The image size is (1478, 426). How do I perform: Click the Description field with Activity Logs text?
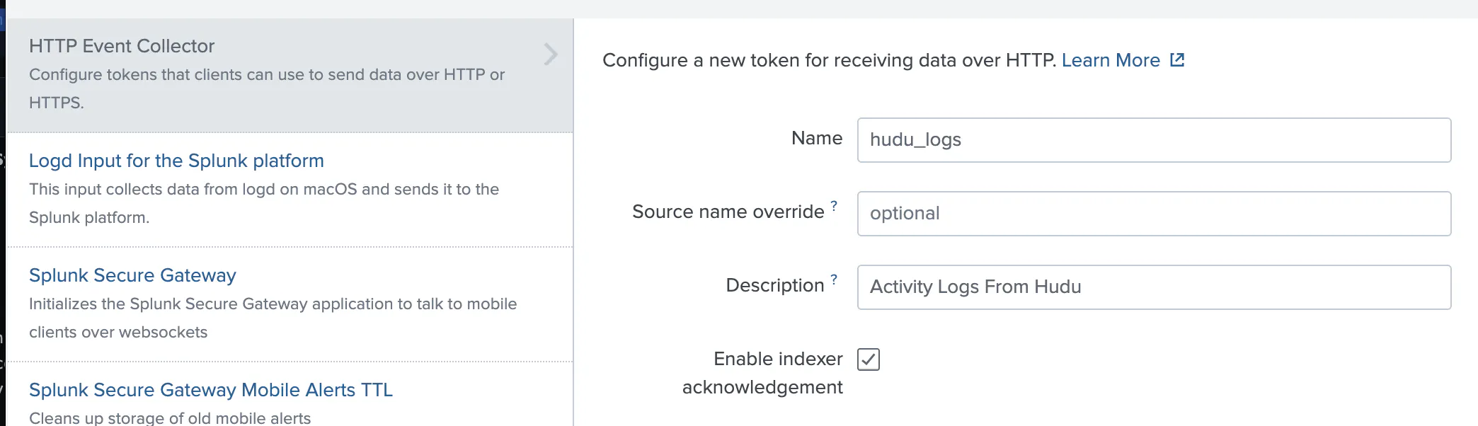(x=1154, y=287)
